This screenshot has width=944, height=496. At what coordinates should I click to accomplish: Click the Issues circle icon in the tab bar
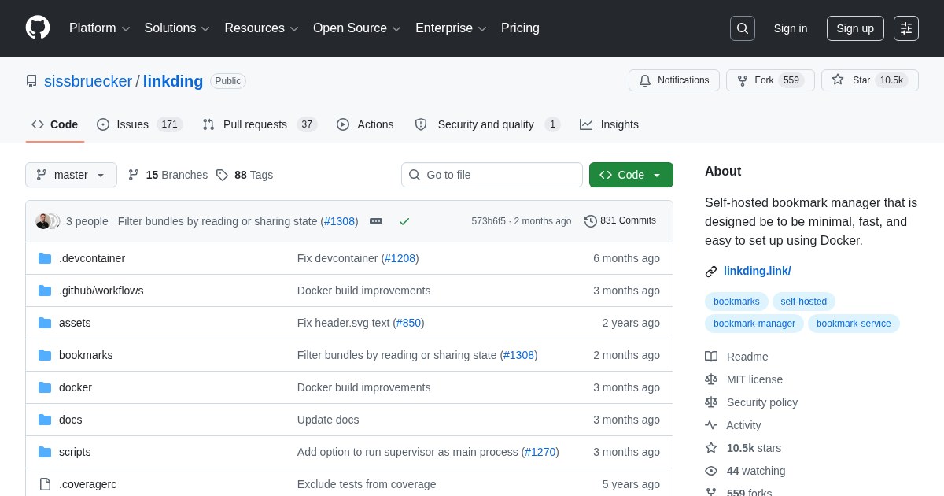click(x=103, y=124)
